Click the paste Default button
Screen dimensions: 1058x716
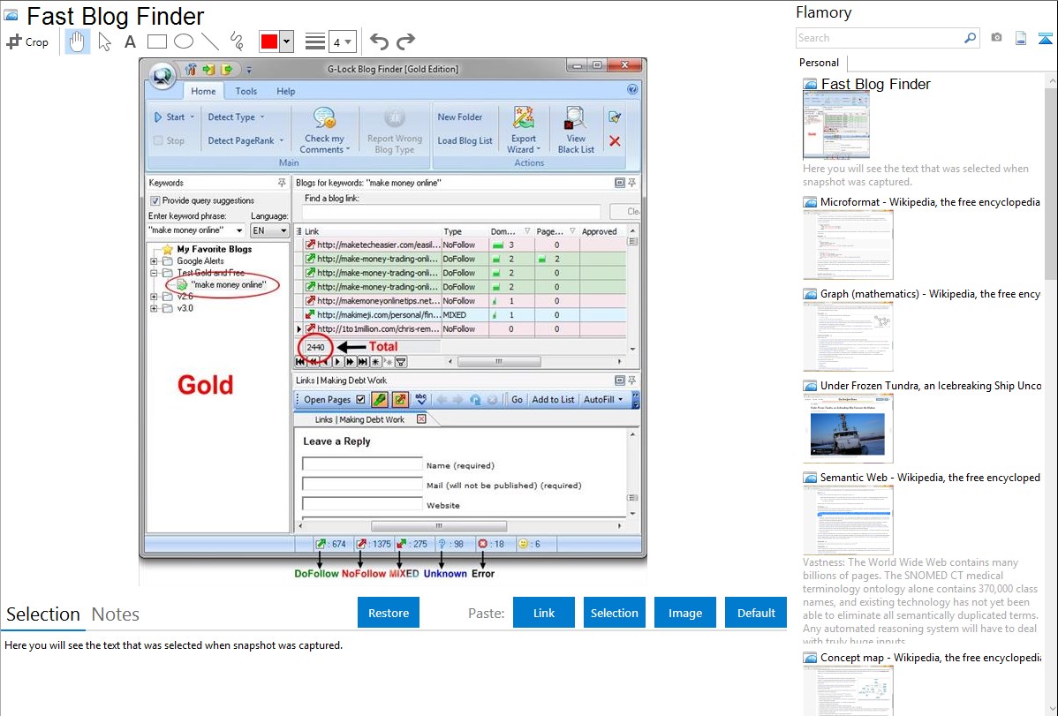(756, 613)
